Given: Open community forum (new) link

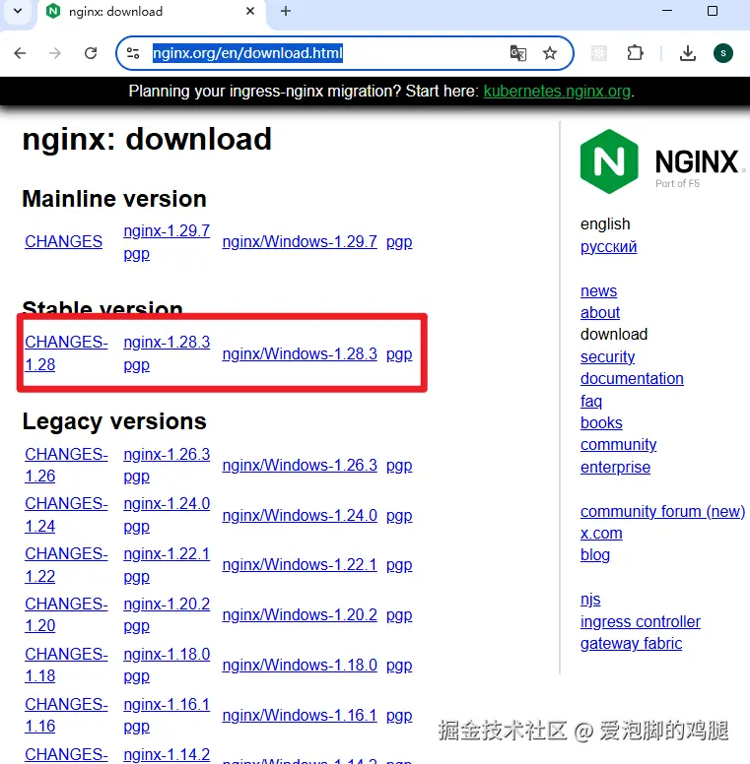Looking at the screenshot, I should (x=662, y=512).
